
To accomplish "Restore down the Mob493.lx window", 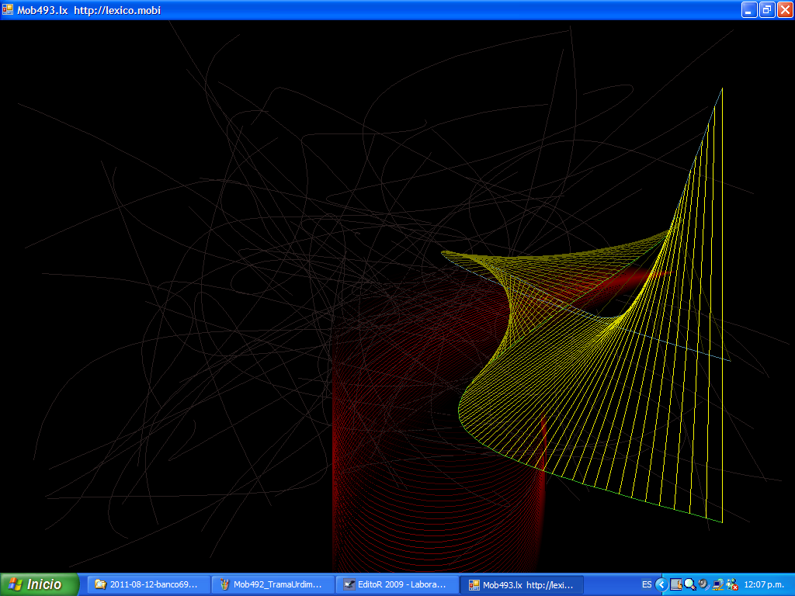I will click(767, 10).
